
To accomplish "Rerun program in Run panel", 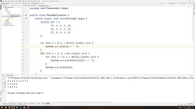I will pos(3,78).
